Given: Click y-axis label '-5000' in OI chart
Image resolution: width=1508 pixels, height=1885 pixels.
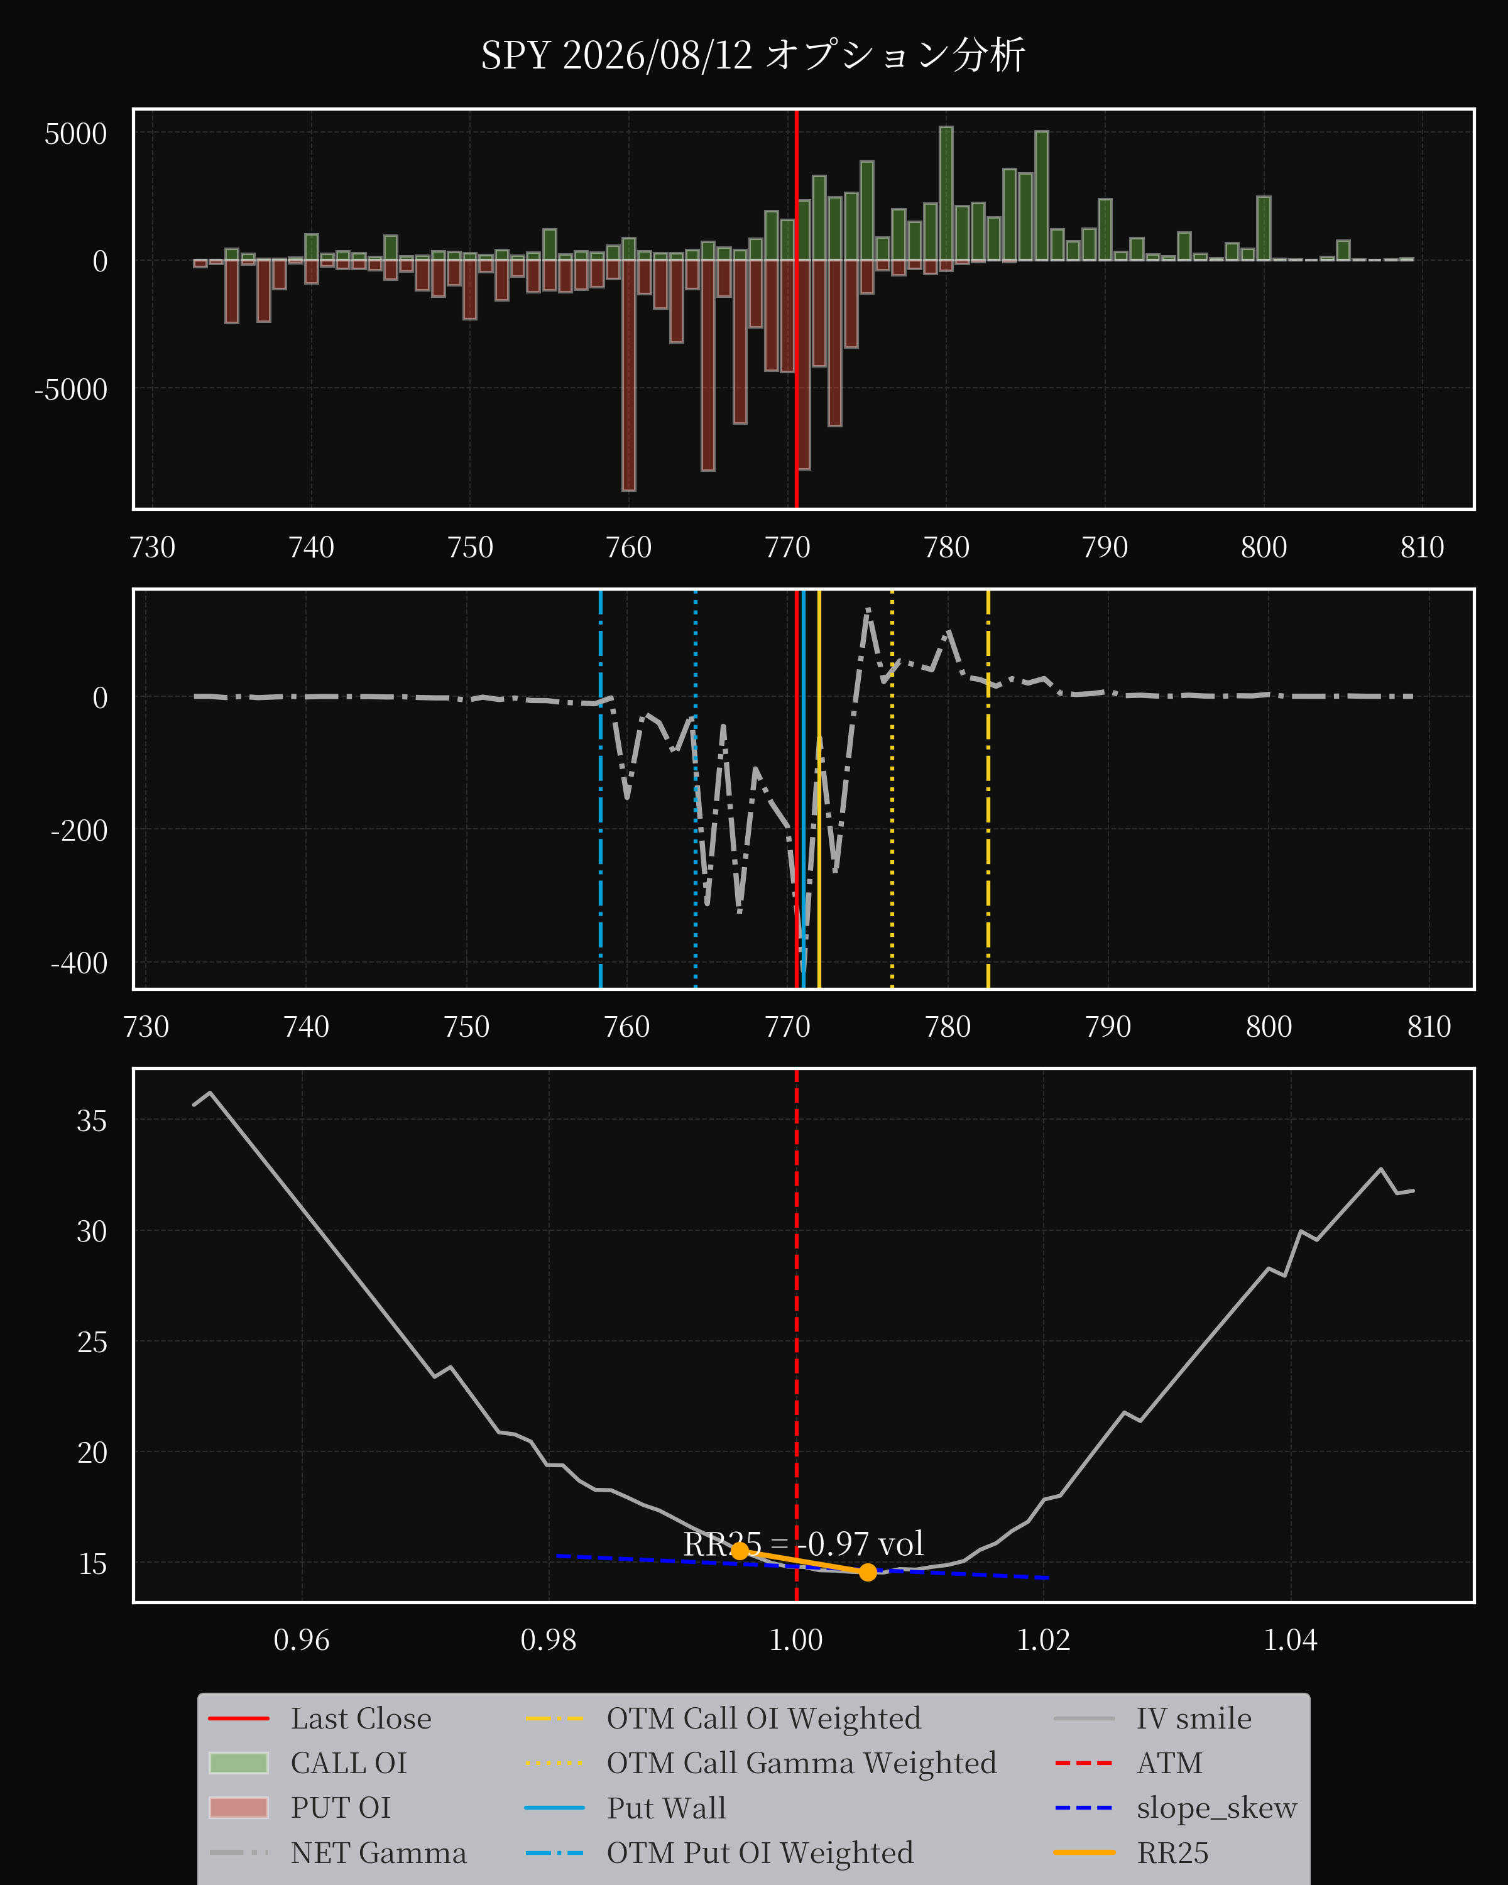Looking at the screenshot, I should click(71, 389).
